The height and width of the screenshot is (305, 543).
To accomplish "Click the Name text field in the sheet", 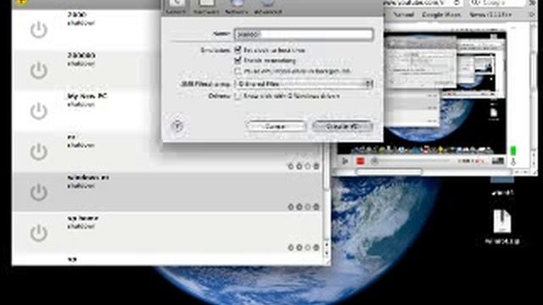I will [x=304, y=34].
